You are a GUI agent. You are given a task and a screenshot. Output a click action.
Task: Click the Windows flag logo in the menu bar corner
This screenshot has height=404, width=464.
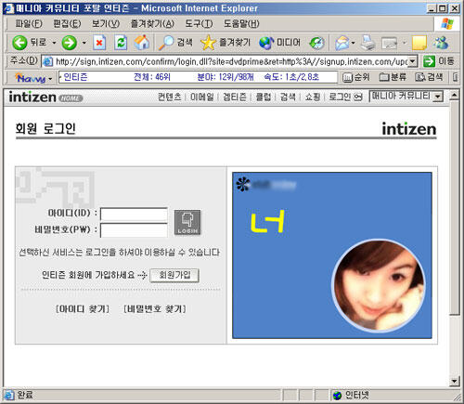click(x=447, y=24)
